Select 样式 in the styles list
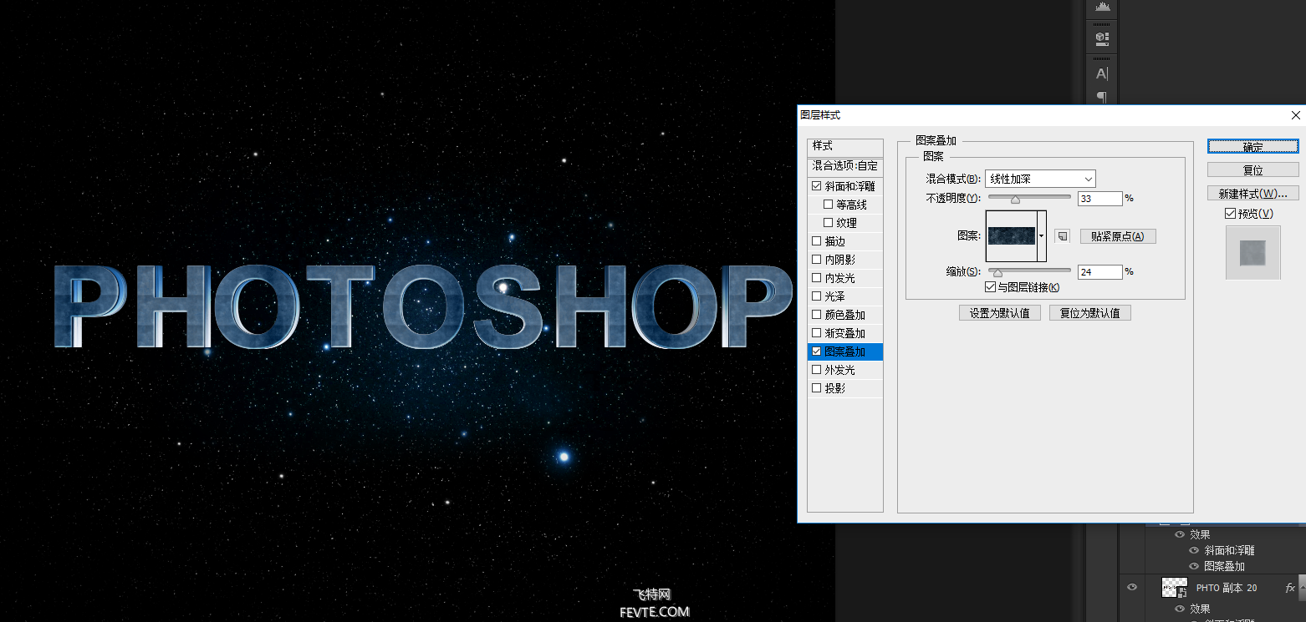This screenshot has width=1306, height=622. click(845, 146)
